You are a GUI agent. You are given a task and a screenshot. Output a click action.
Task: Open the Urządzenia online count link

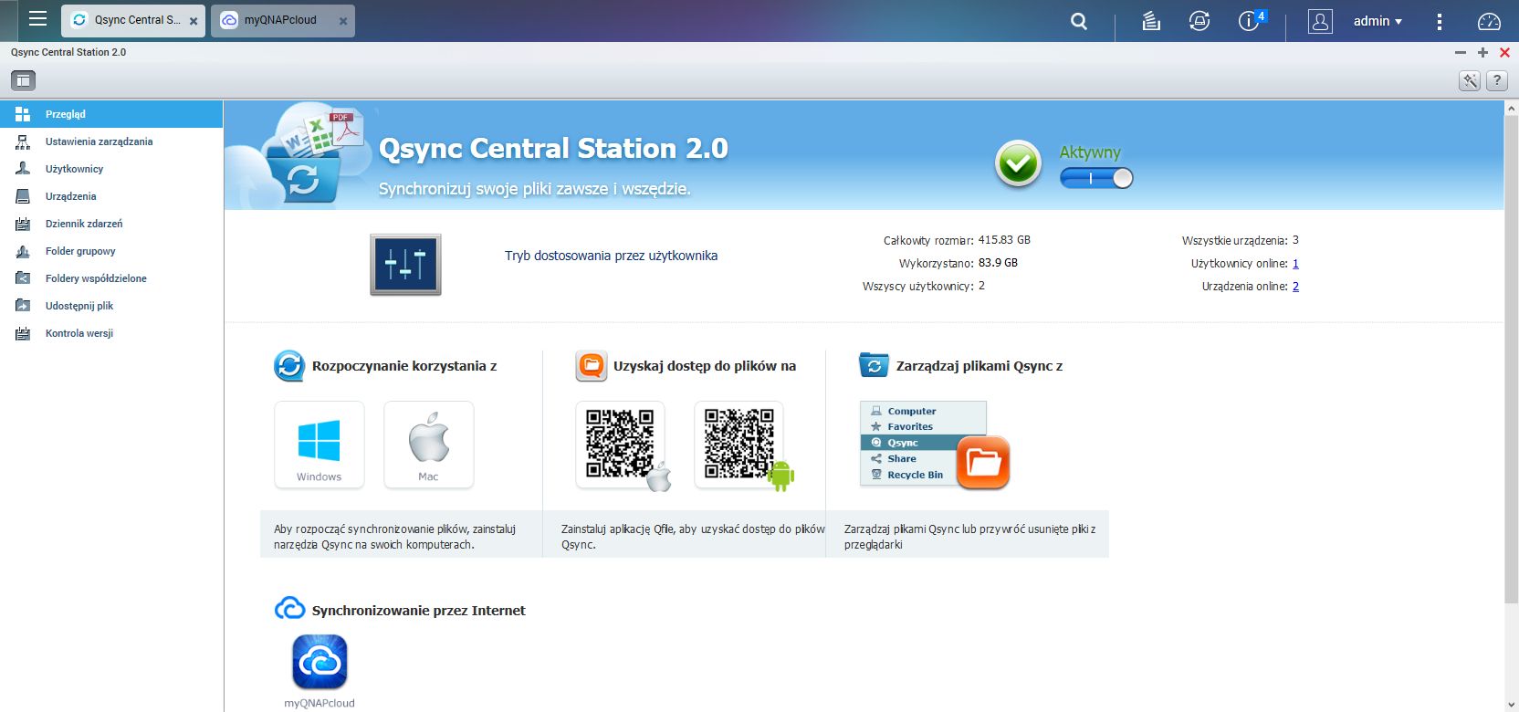(x=1295, y=287)
